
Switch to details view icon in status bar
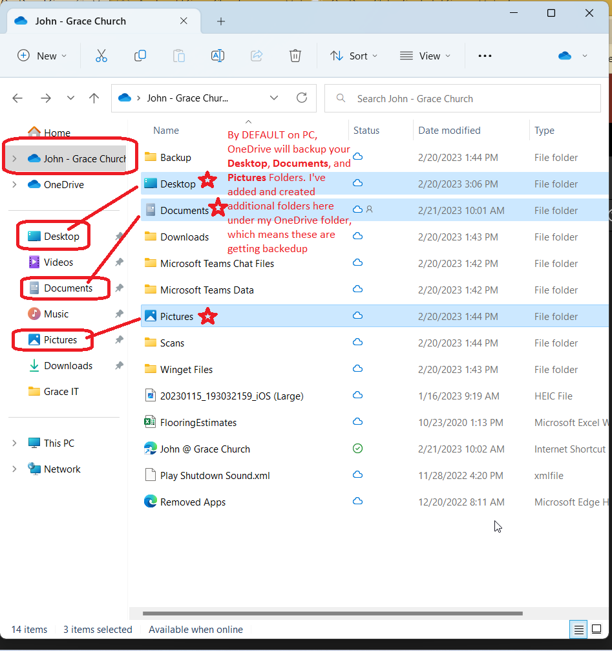pos(578,630)
